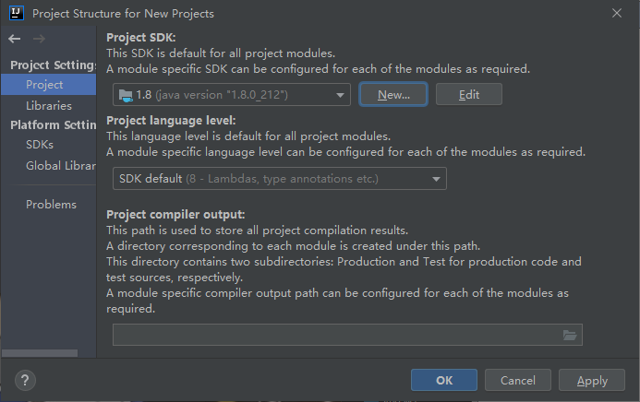Confirm with the OK button
Screen dimensions: 640x402
pos(444,380)
